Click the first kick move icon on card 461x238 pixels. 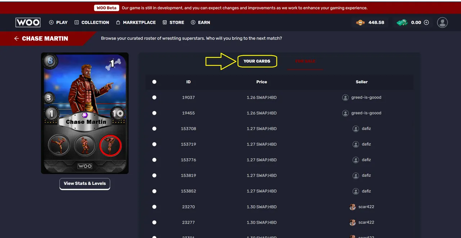[x=59, y=145]
